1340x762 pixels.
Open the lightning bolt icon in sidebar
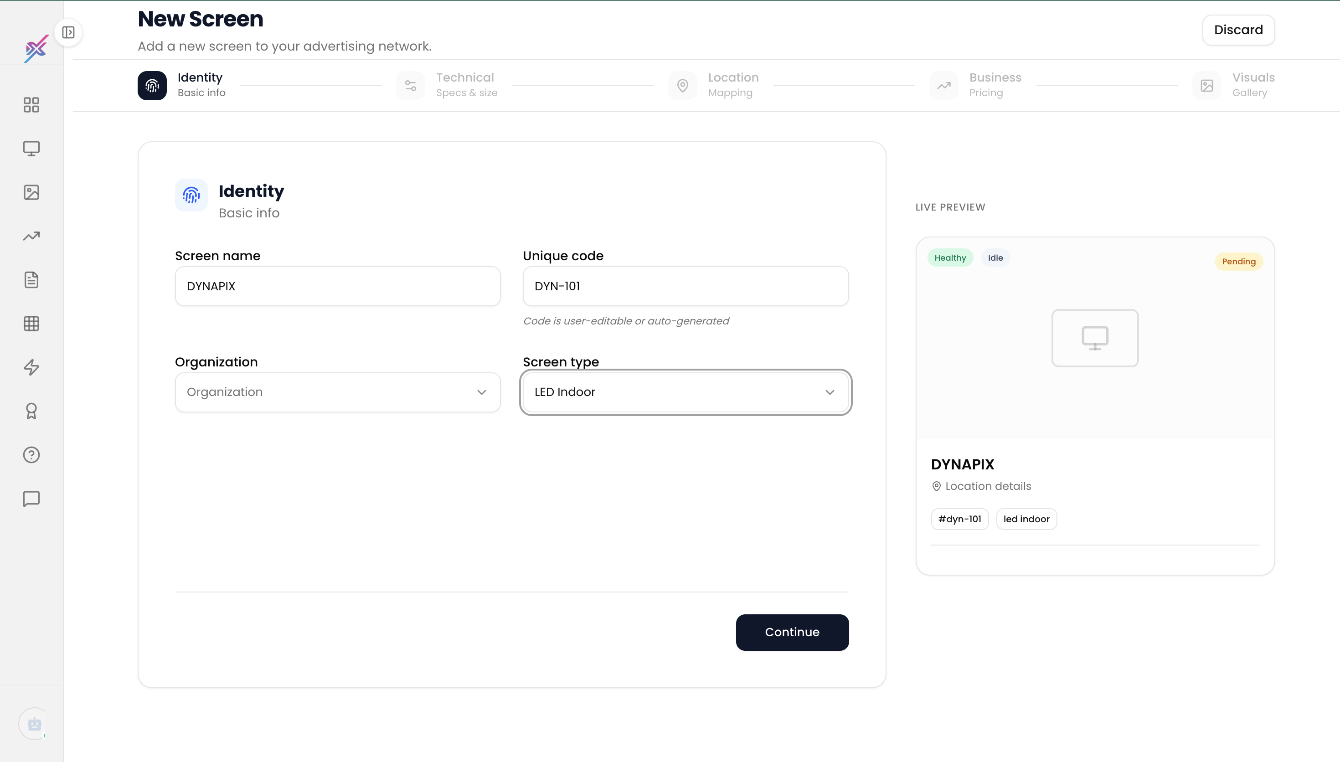[x=31, y=367]
